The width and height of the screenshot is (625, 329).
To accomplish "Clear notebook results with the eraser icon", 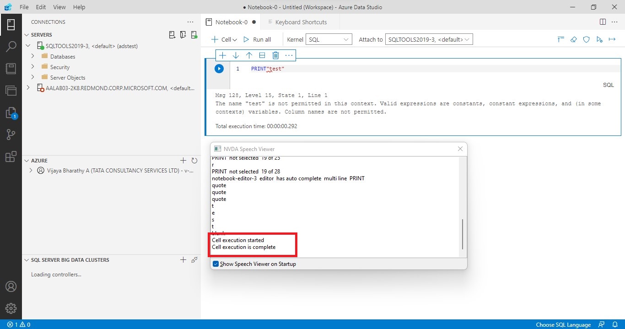I will tap(573, 39).
